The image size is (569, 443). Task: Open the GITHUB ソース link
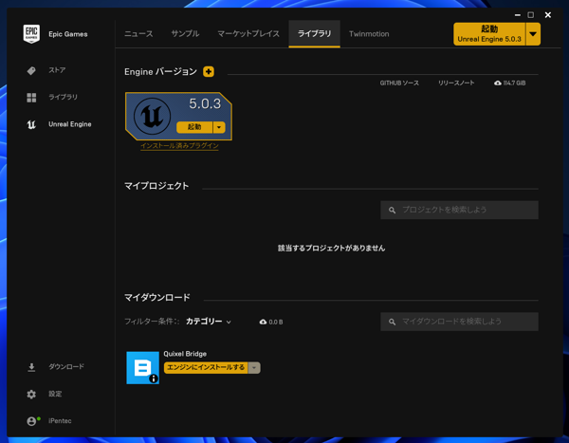point(399,83)
